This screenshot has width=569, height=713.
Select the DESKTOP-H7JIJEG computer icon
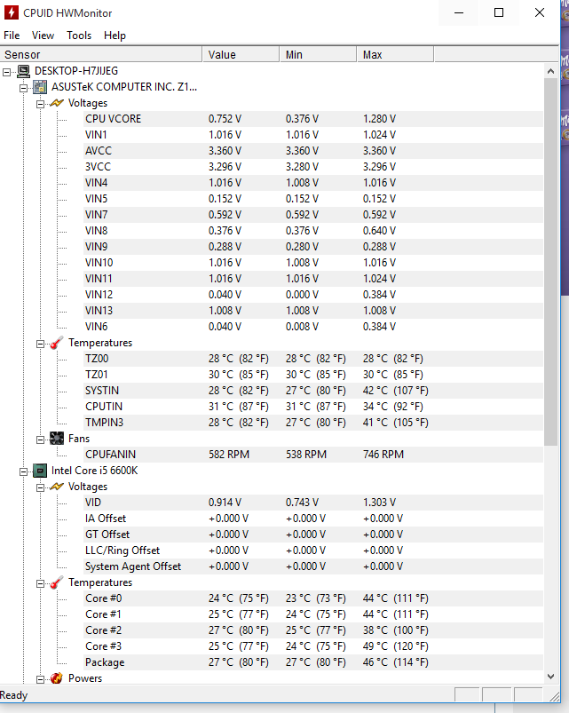[23, 71]
